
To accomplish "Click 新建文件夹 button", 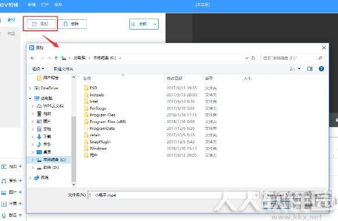I will click(x=63, y=69).
